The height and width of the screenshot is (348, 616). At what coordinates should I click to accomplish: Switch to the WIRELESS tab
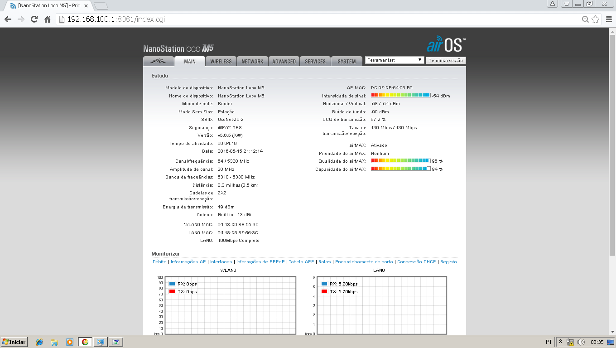221,62
